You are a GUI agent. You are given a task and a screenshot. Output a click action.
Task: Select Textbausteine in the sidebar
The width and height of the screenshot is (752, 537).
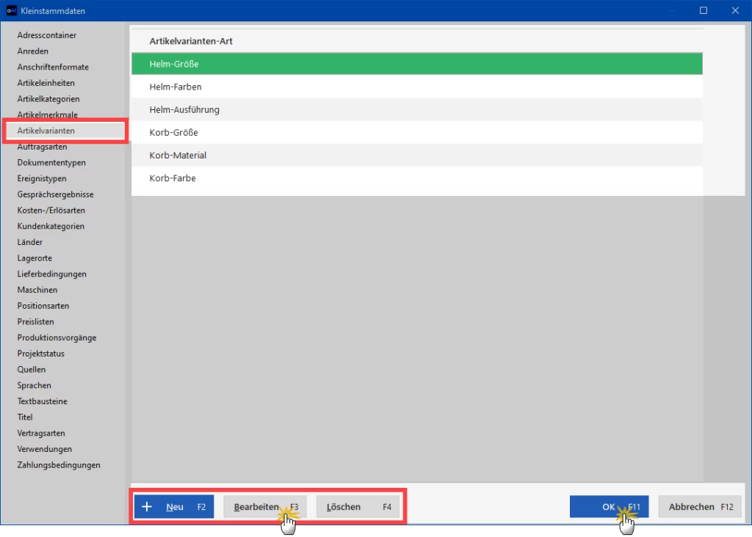(42, 401)
